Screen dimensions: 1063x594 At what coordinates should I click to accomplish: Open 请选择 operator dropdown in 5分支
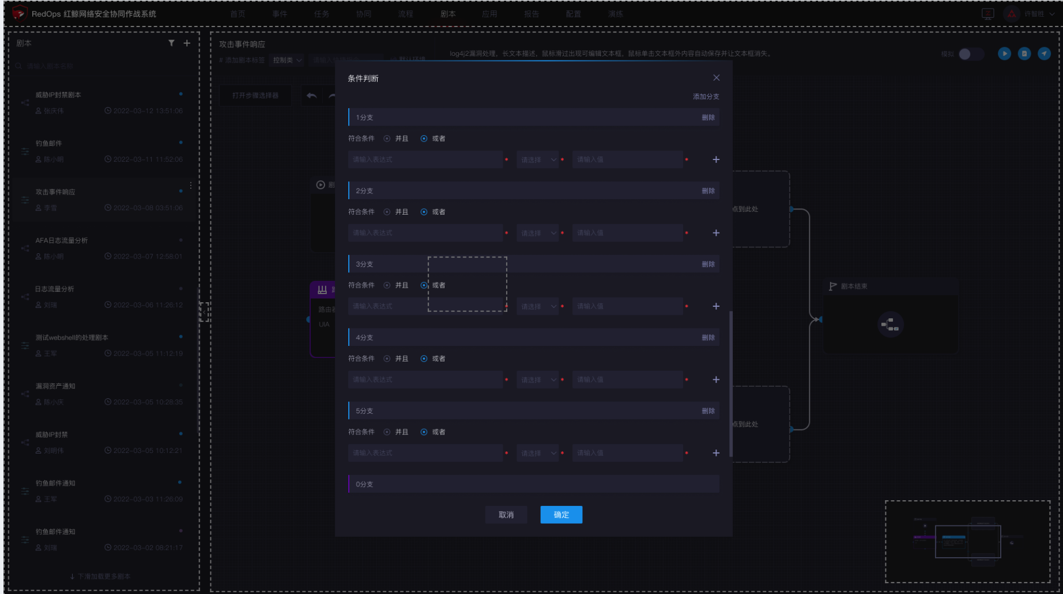[538, 453]
